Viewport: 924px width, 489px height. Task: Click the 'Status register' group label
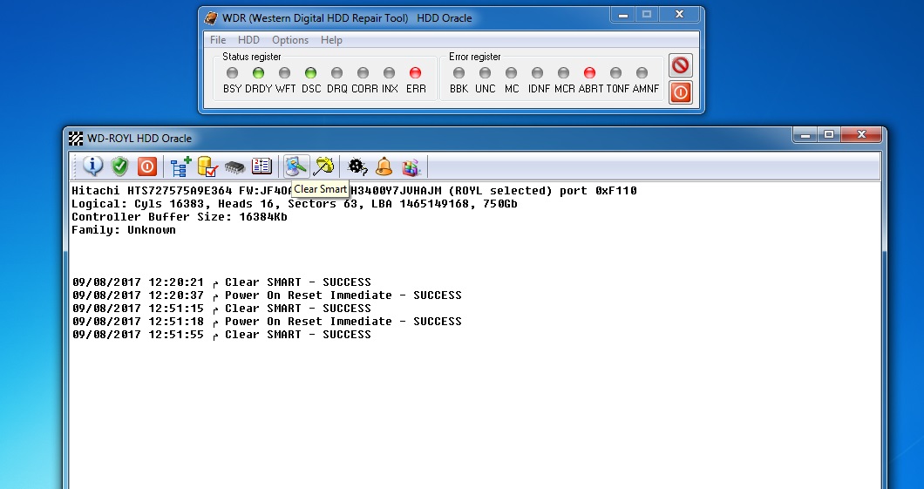pyautogui.click(x=252, y=57)
